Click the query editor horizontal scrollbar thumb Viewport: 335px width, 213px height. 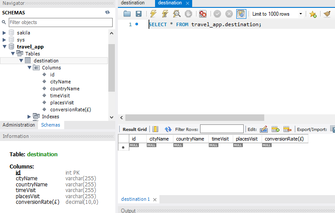pos(195,117)
